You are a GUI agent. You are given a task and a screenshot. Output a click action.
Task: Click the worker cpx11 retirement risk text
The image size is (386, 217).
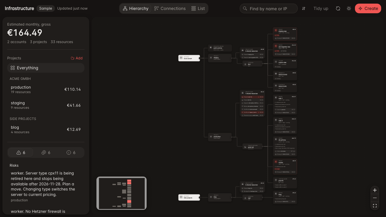coord(43,184)
